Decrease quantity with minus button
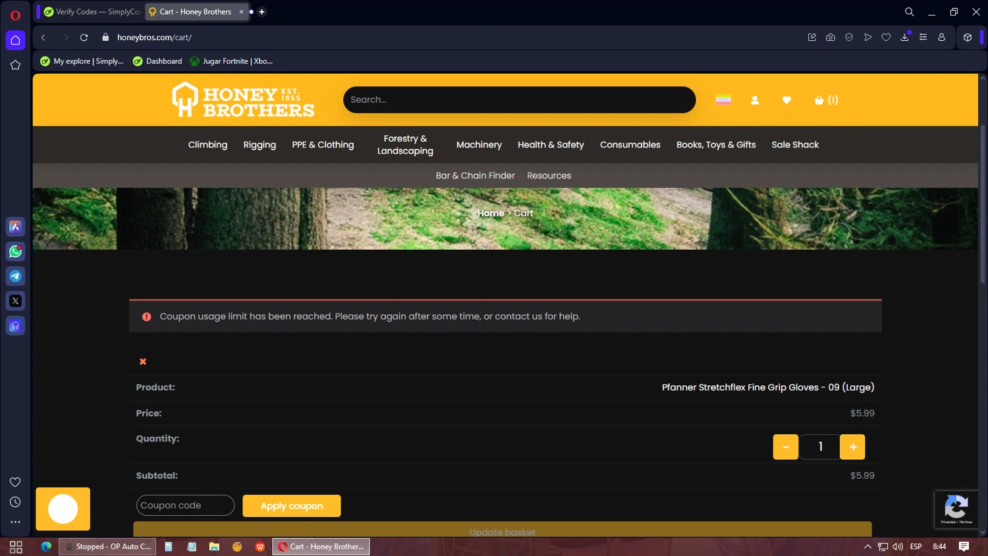 786,447
